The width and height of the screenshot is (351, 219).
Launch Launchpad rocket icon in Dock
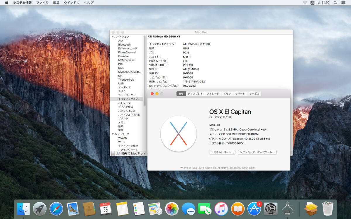(40, 208)
